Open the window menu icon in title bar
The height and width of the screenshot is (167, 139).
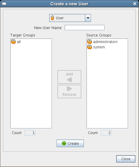[4, 4]
